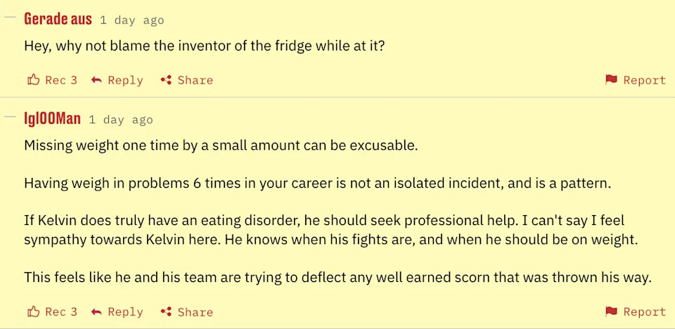This screenshot has height=329, width=675.
Task: Click share icon on Gerade aus comment
Action: coord(166,80)
